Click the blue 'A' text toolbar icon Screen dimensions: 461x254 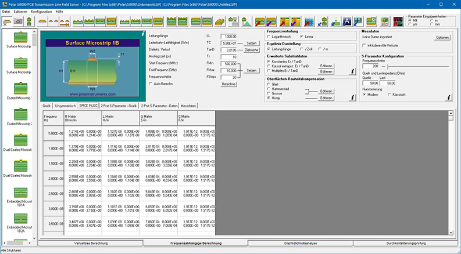[x=345, y=21]
